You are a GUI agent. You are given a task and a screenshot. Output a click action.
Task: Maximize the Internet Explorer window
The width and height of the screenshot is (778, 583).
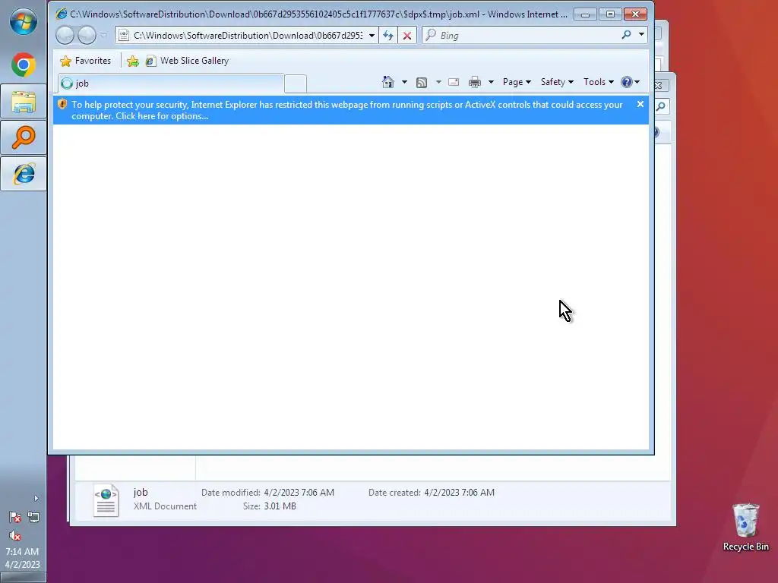pos(610,14)
